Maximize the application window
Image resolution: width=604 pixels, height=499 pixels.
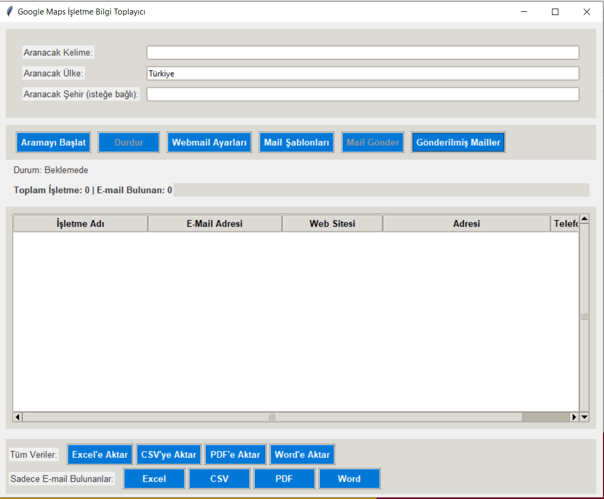coord(555,12)
